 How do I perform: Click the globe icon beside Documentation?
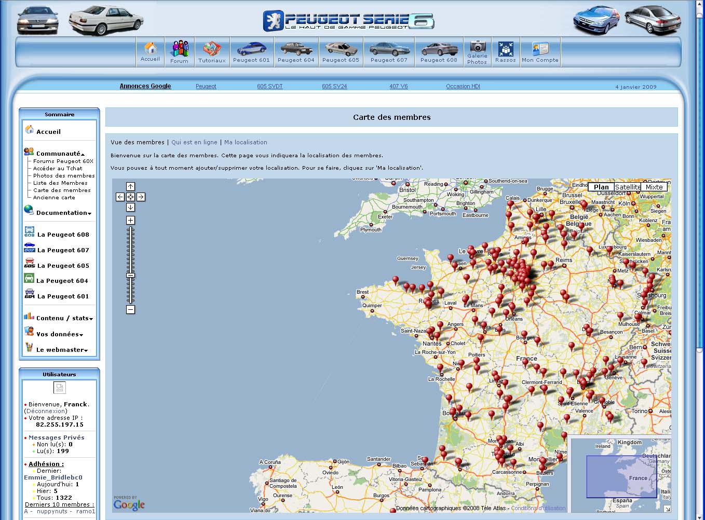(x=29, y=210)
